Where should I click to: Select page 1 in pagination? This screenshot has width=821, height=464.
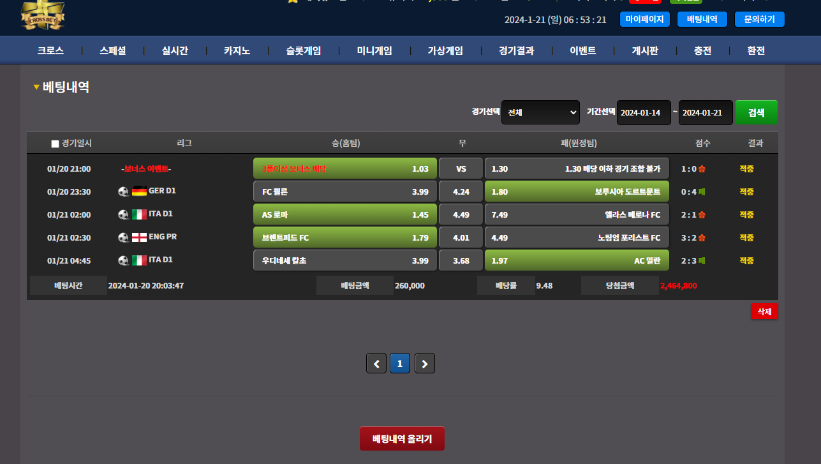click(x=400, y=363)
